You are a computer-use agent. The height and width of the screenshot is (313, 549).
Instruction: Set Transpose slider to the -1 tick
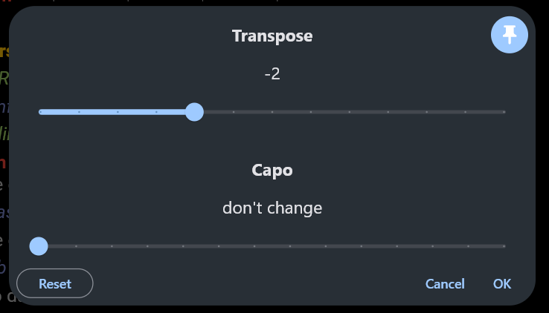point(234,112)
